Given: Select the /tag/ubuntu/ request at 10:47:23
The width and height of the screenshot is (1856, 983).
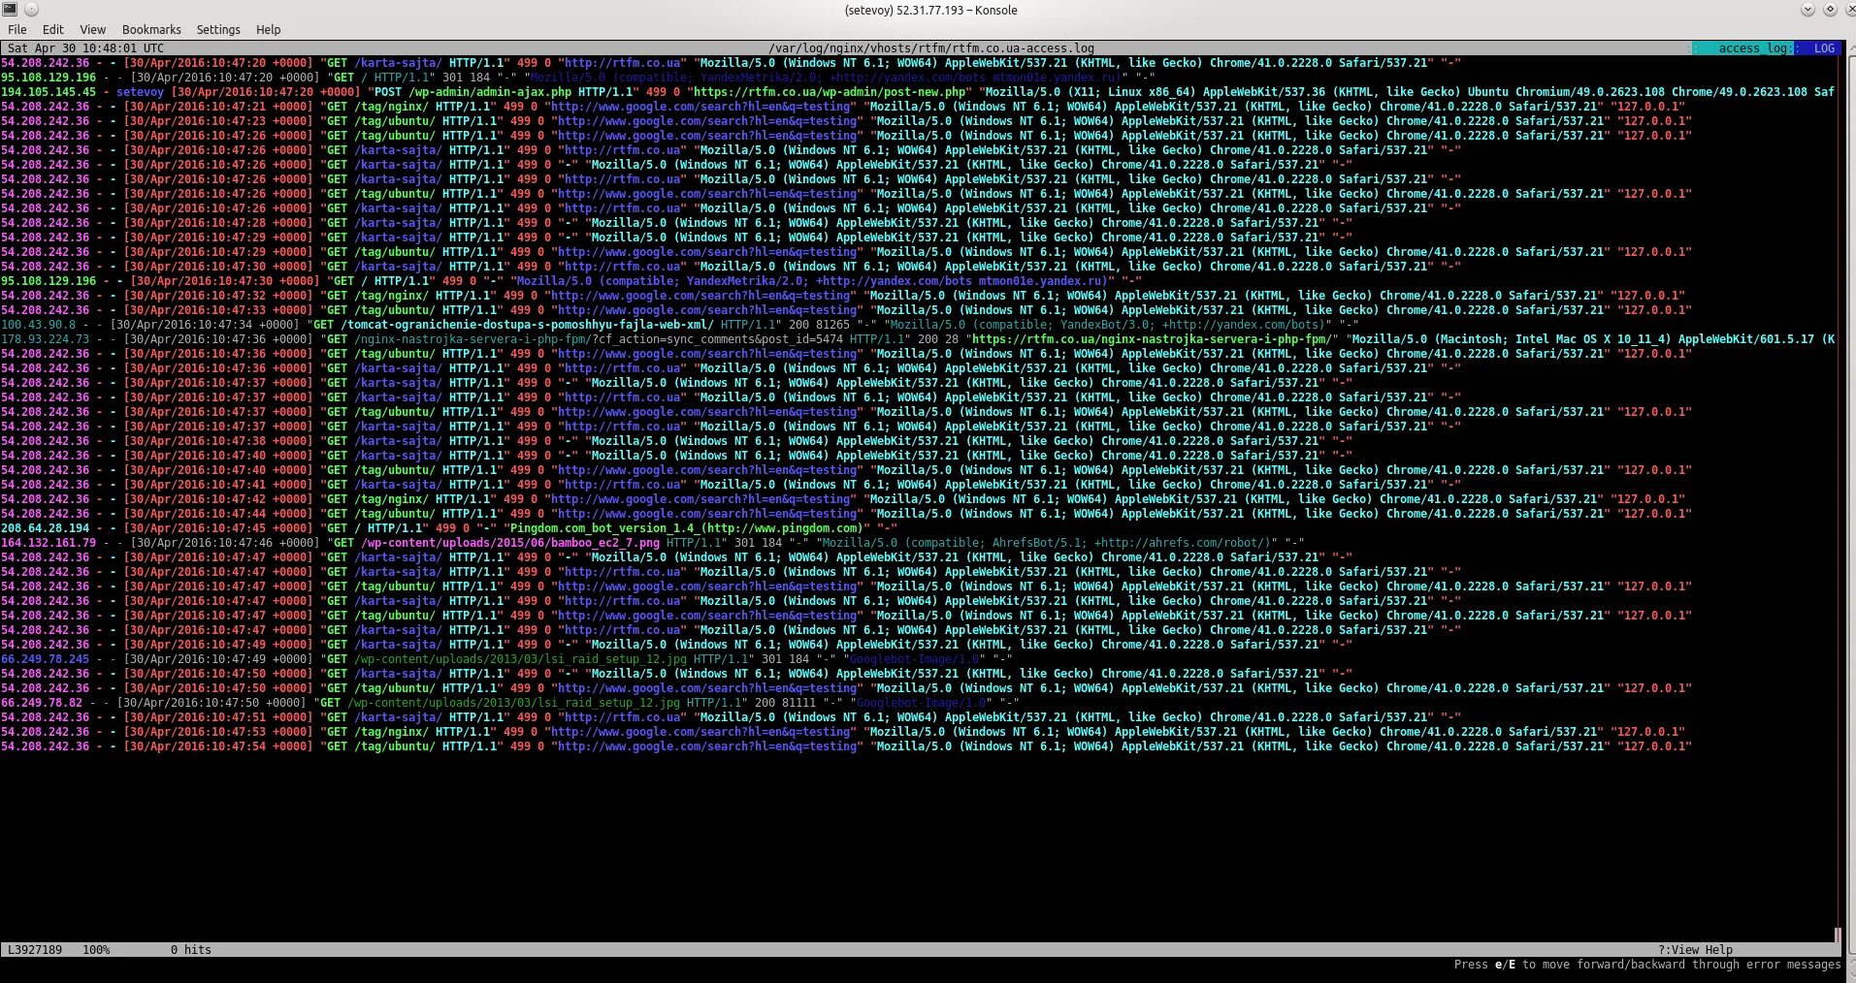Looking at the screenshot, I should click(x=846, y=121).
